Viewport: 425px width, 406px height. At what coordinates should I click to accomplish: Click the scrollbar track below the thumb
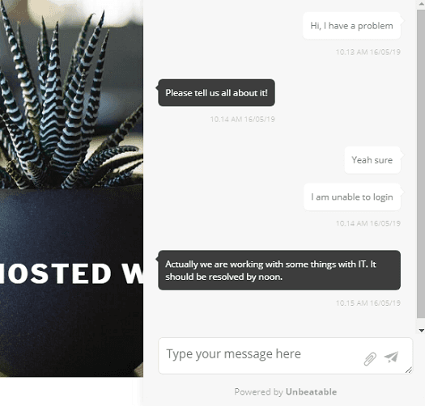point(421,323)
